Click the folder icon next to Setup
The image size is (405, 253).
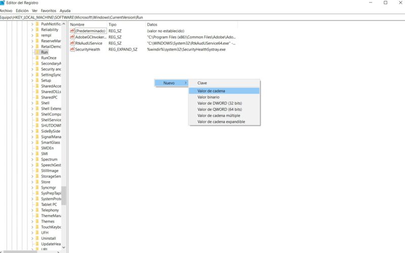coord(37,80)
